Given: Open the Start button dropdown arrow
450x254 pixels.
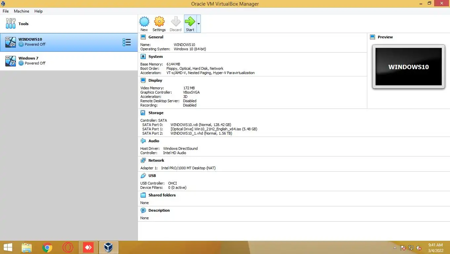Looking at the screenshot, I should (x=199, y=24).
